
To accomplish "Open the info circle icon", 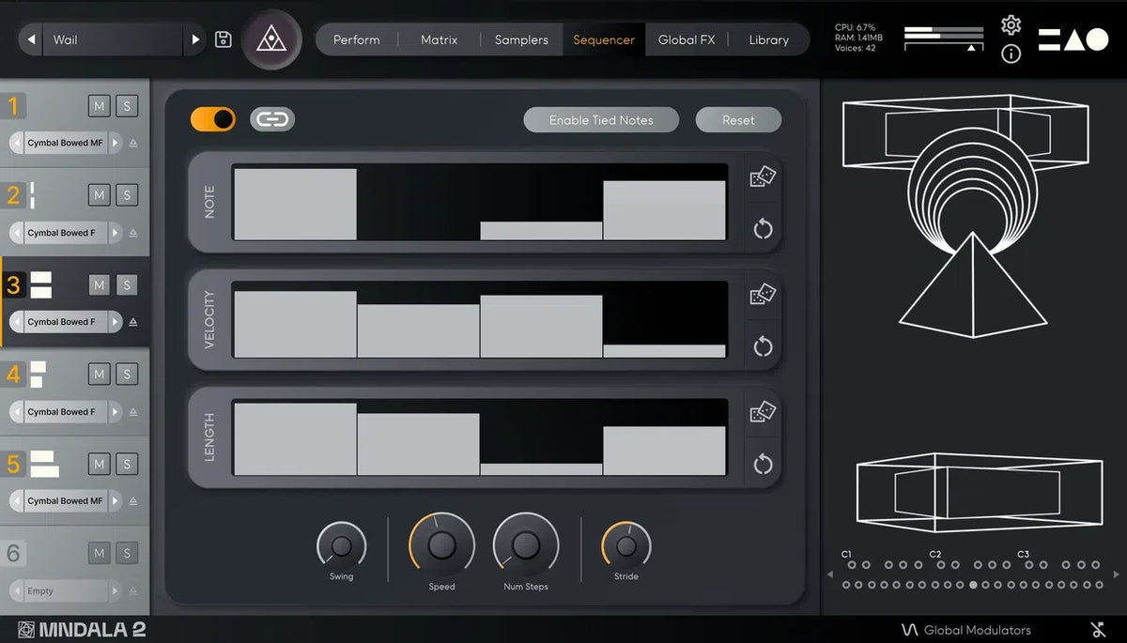I will (1011, 54).
